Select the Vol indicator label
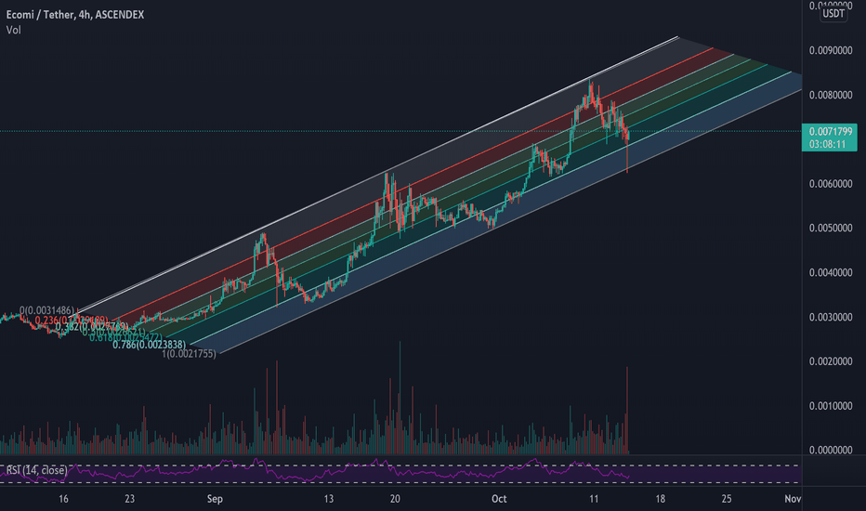Screen dimensions: 866x511 click(14, 31)
